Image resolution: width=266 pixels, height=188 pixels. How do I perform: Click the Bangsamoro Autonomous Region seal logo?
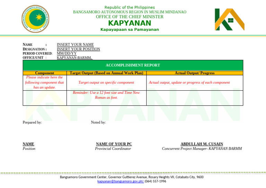coord(35,19)
